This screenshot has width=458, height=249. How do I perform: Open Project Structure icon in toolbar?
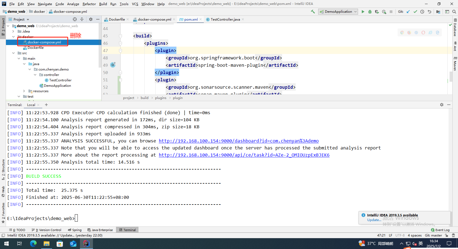[438, 12]
